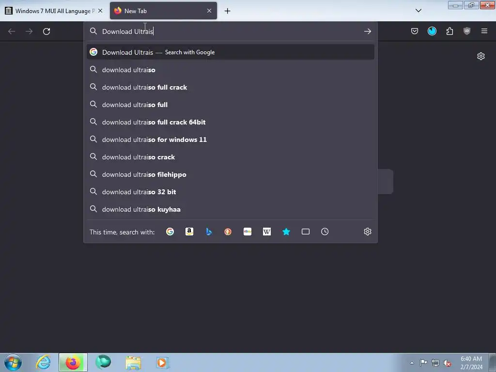The width and height of the screenshot is (496, 372).
Task: Search this time with Amazon icon
Action: click(189, 232)
